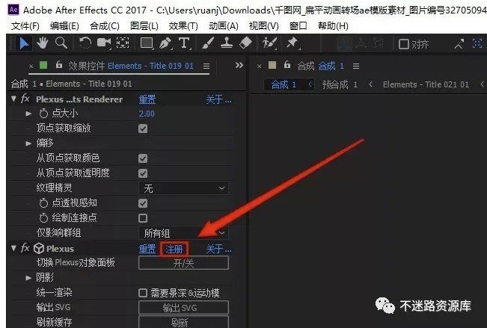
Task: Open the 纹理精灵 dropdown set to 无
Action: 183,188
